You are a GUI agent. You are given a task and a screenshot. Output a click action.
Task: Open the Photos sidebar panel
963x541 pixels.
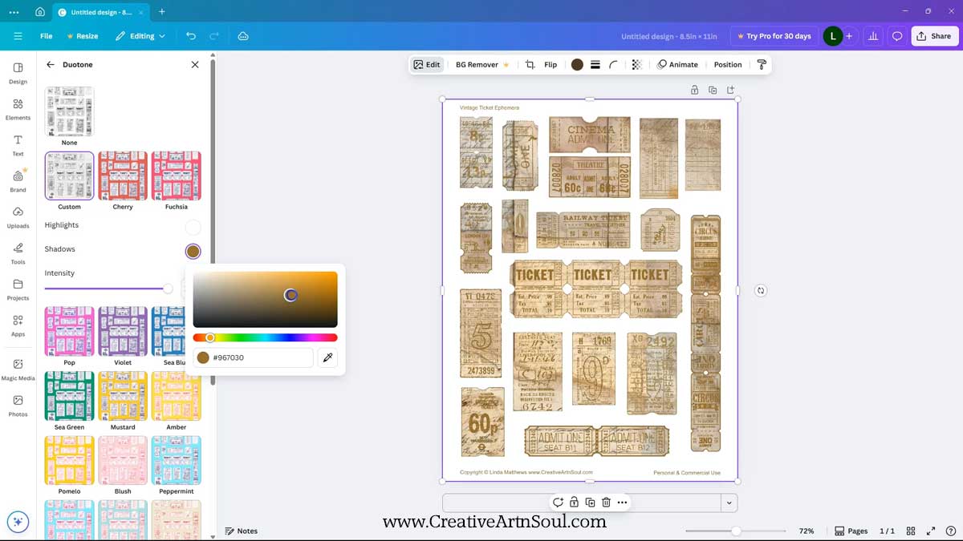(x=18, y=406)
